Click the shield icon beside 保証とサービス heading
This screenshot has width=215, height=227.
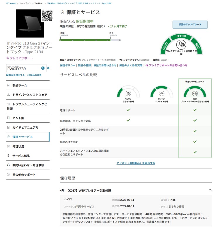tap(62, 12)
